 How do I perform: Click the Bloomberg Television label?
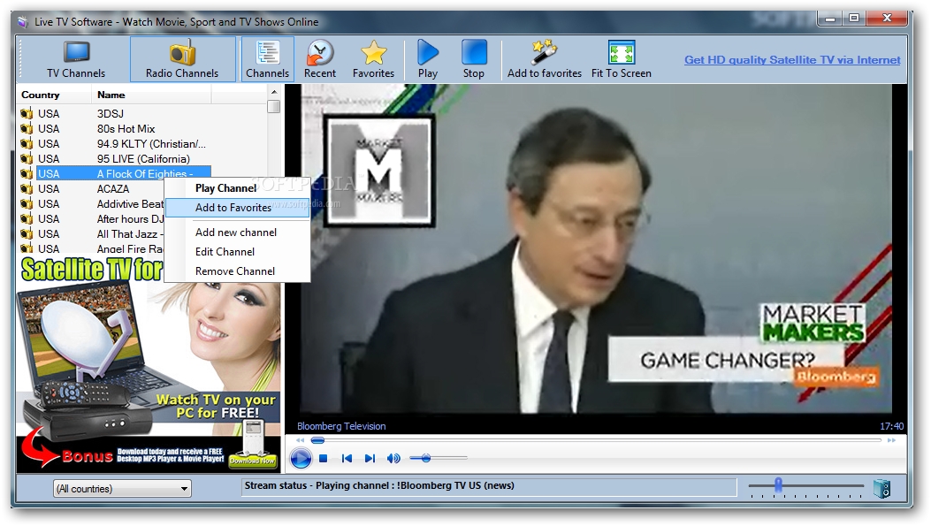[341, 426]
